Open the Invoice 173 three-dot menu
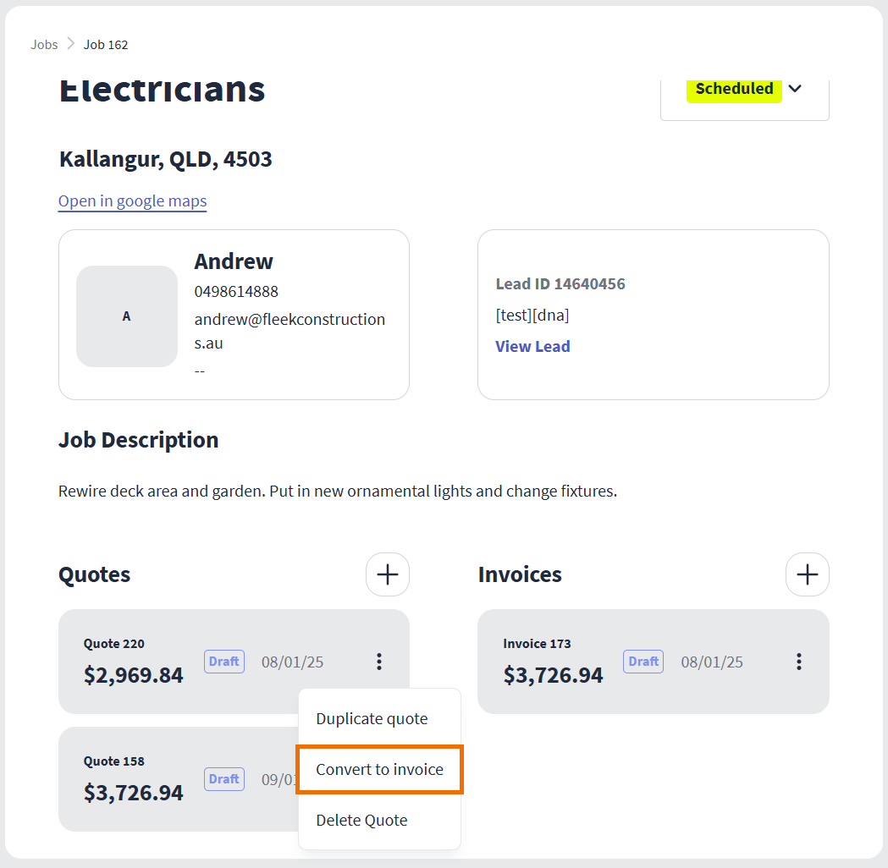Screen dimensions: 888x868 (798, 662)
